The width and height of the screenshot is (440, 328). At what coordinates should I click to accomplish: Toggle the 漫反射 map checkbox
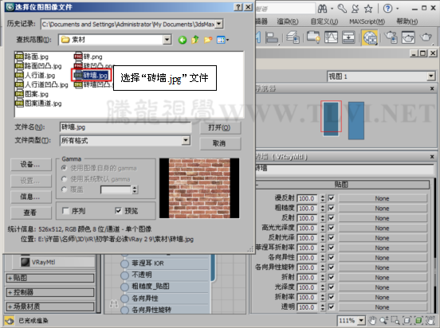coord(332,198)
